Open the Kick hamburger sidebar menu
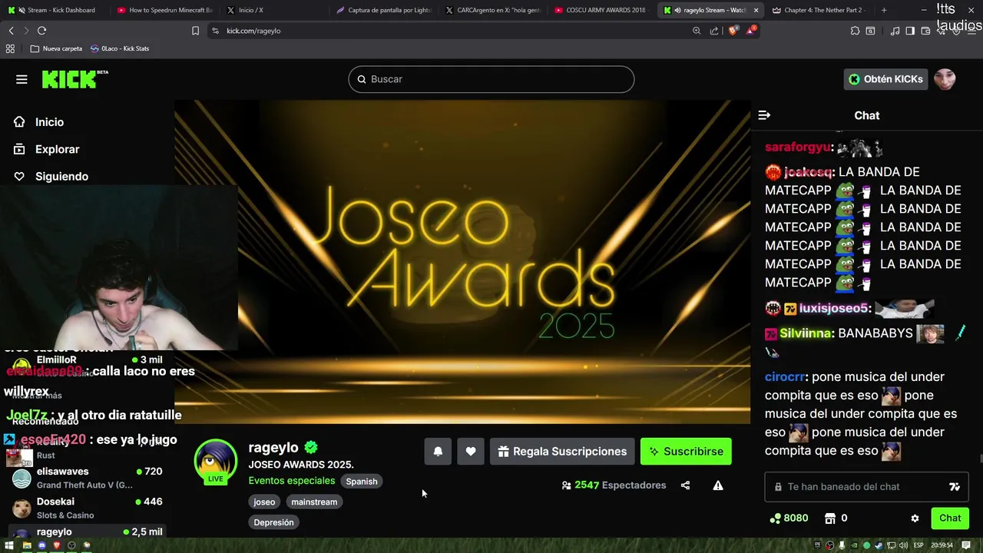The height and width of the screenshot is (553, 983). (x=22, y=79)
